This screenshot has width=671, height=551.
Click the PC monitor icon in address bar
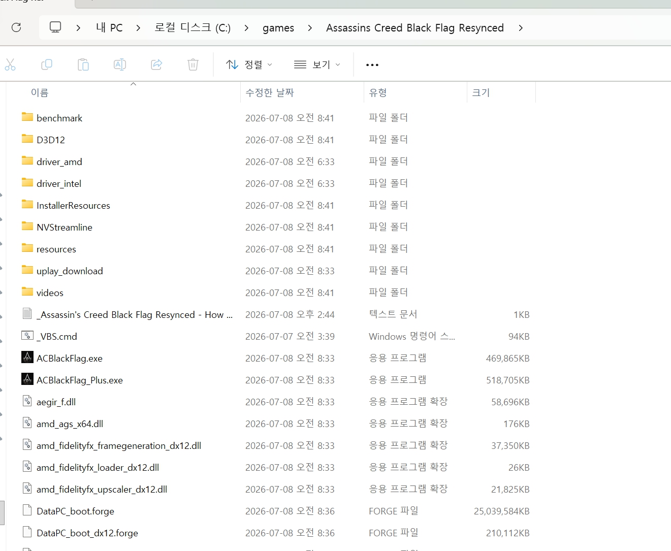[x=55, y=27]
